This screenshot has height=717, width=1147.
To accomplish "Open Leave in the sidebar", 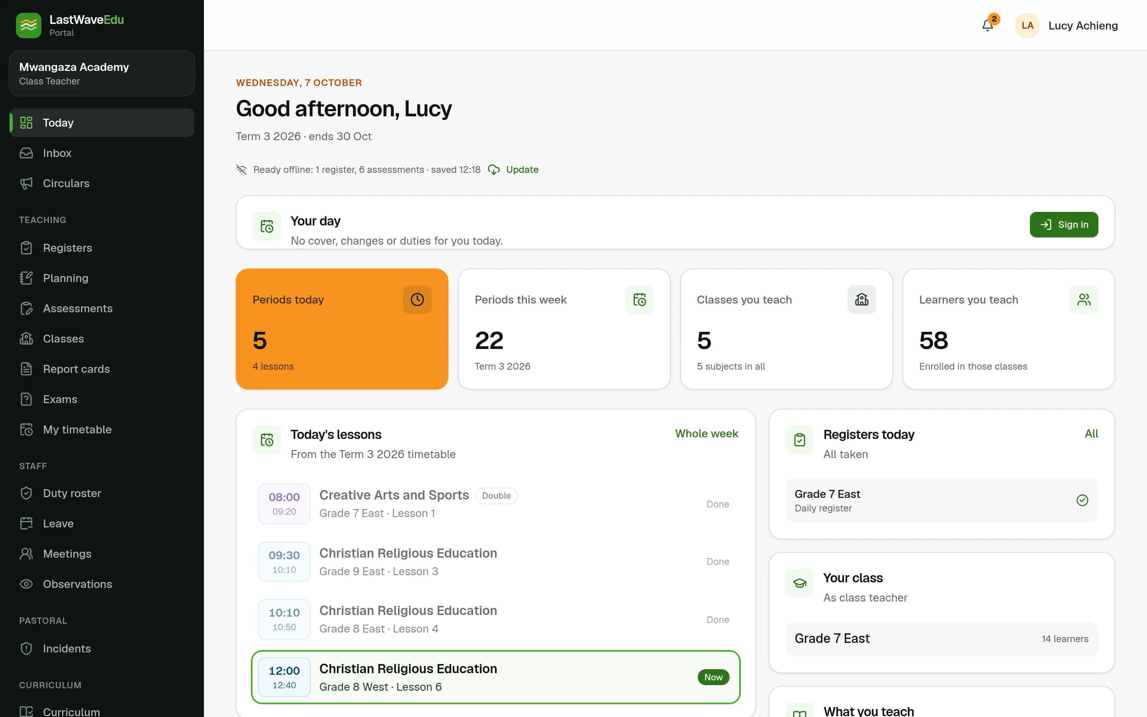I will 102,523.
